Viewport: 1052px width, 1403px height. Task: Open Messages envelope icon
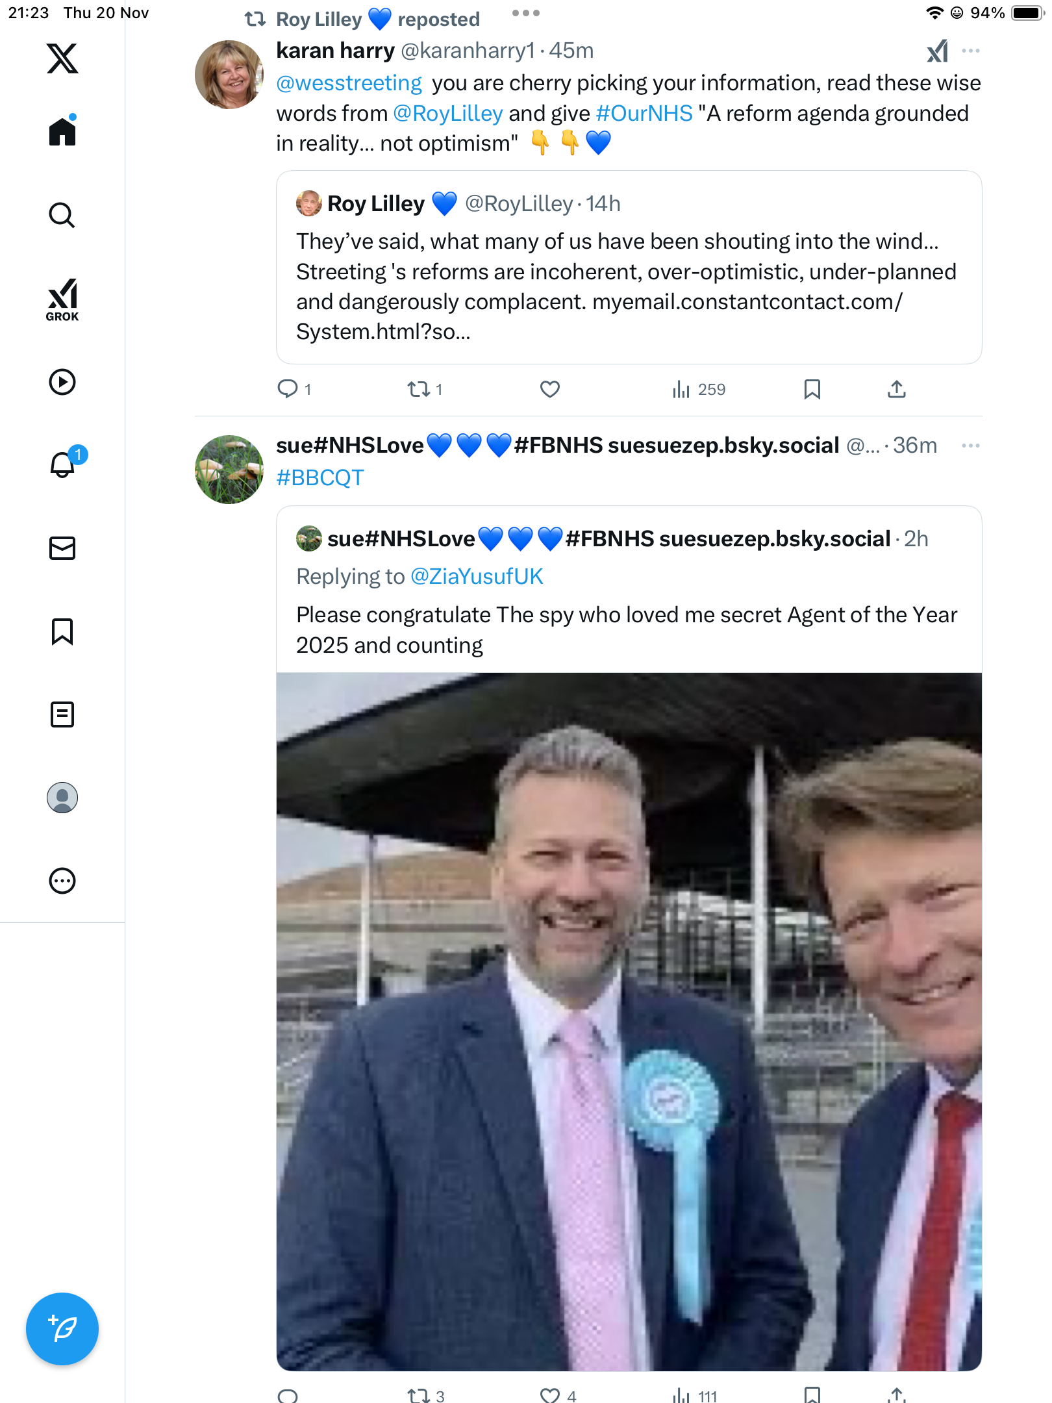click(x=62, y=548)
